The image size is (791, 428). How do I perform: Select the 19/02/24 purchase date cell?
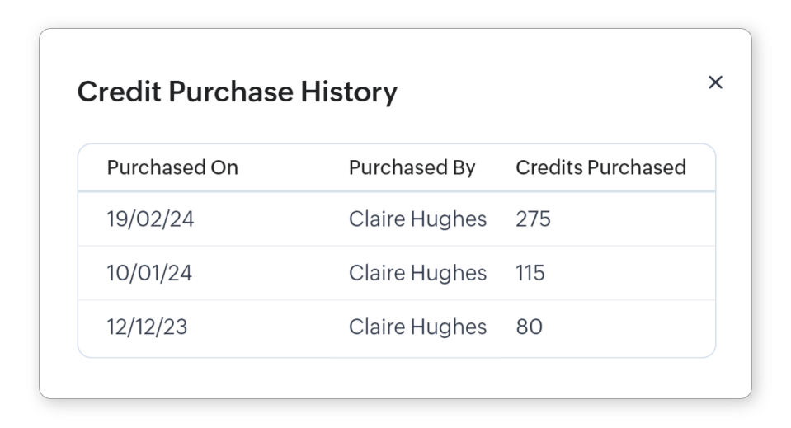click(x=150, y=219)
